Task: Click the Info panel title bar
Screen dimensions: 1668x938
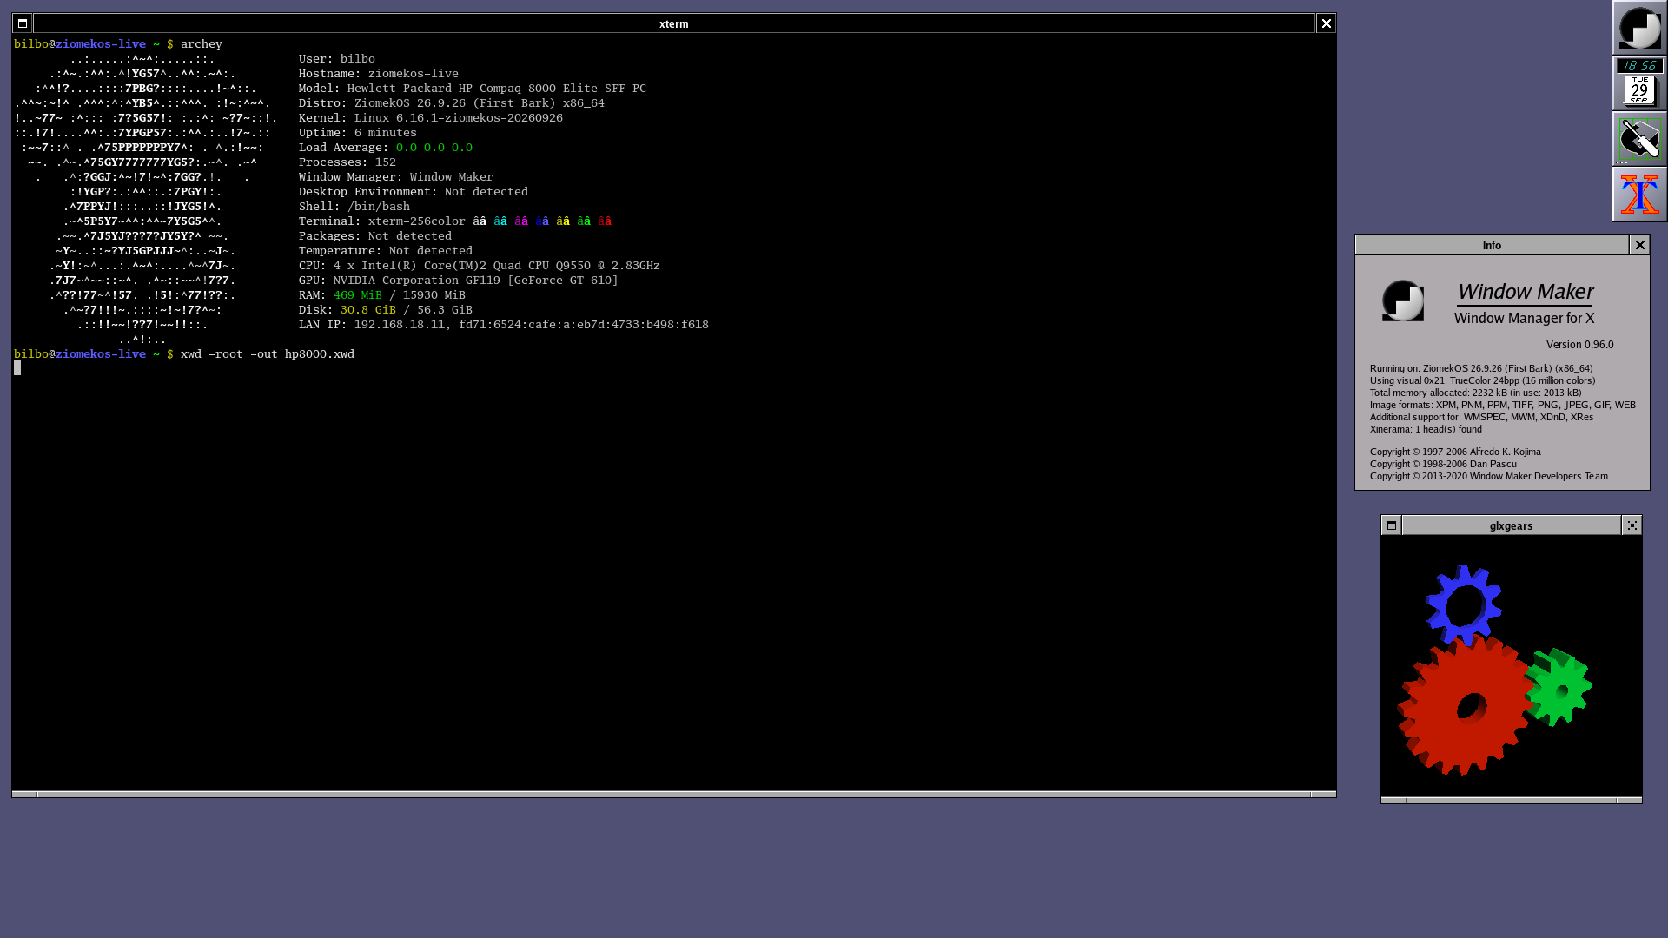Action: (1492, 245)
